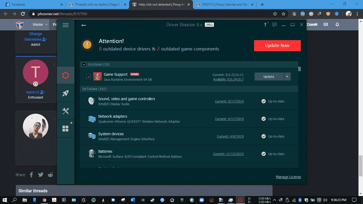The width and height of the screenshot is (363, 204).
Task: Open the Scan lifebuoy icon in sidebar
Action: click(x=65, y=75)
